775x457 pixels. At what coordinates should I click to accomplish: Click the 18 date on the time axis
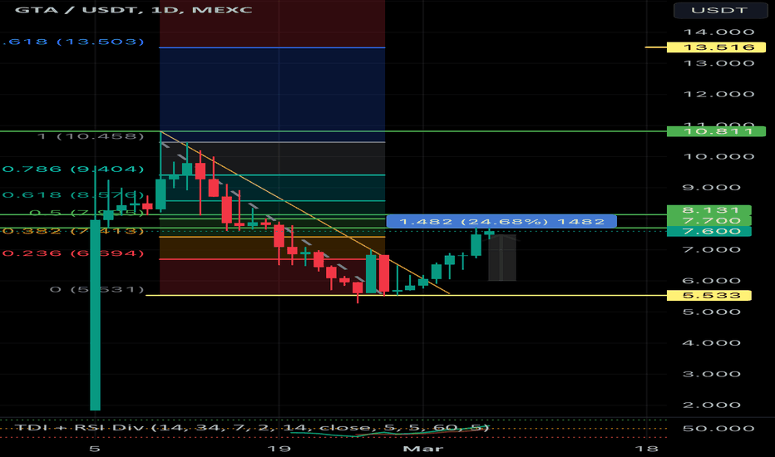pyautogui.click(x=646, y=449)
